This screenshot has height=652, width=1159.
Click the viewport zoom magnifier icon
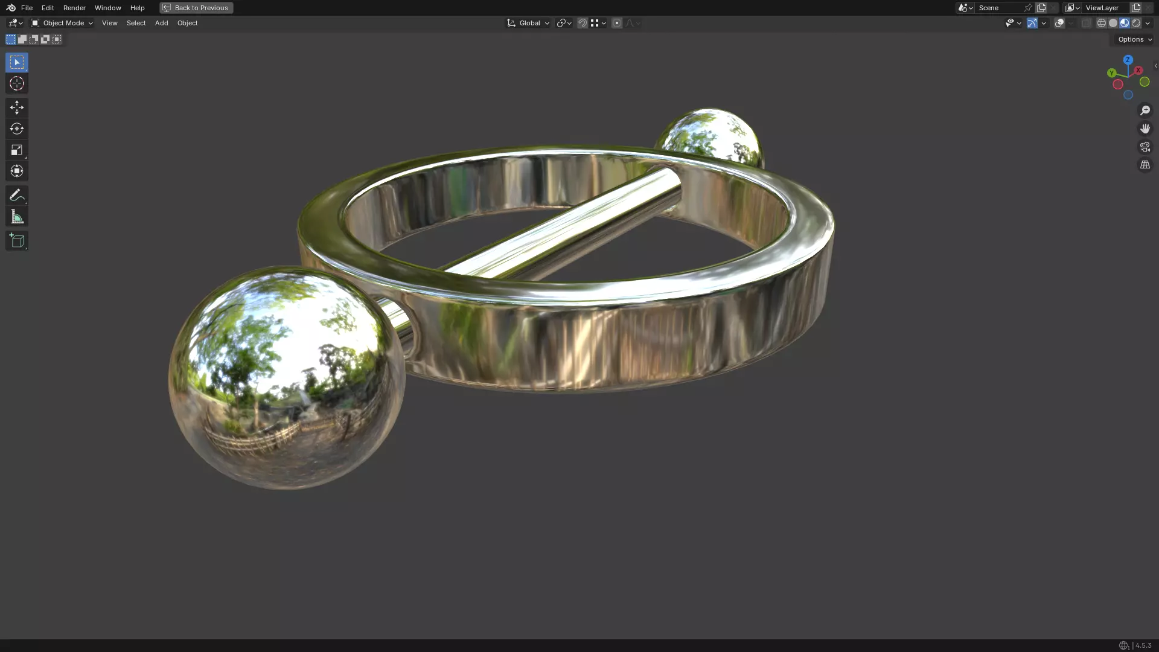(1145, 110)
